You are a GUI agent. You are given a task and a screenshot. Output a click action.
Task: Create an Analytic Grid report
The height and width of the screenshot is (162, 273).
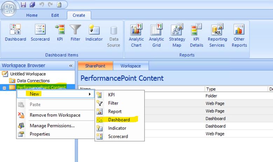tap(156, 36)
